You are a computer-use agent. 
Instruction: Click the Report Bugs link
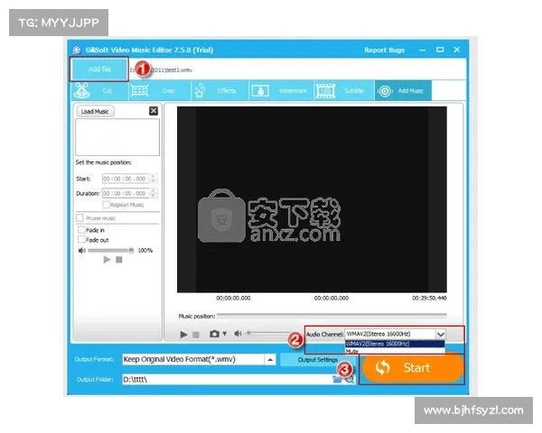point(384,51)
